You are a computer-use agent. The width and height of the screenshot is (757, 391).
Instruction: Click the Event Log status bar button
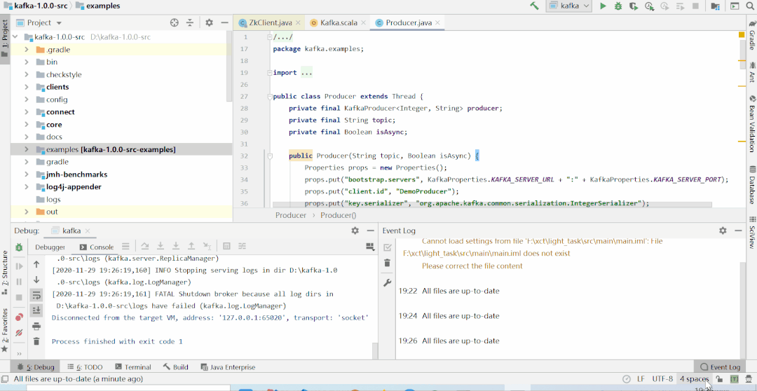(721, 367)
